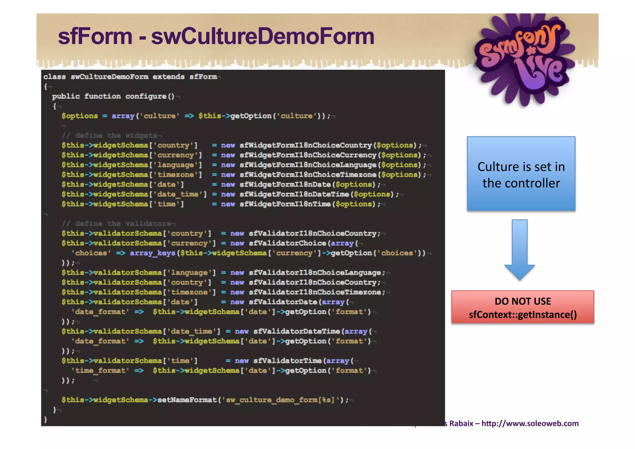Click the comment "// define the widgets"
The height and width of the screenshot is (449, 635).
point(109,135)
